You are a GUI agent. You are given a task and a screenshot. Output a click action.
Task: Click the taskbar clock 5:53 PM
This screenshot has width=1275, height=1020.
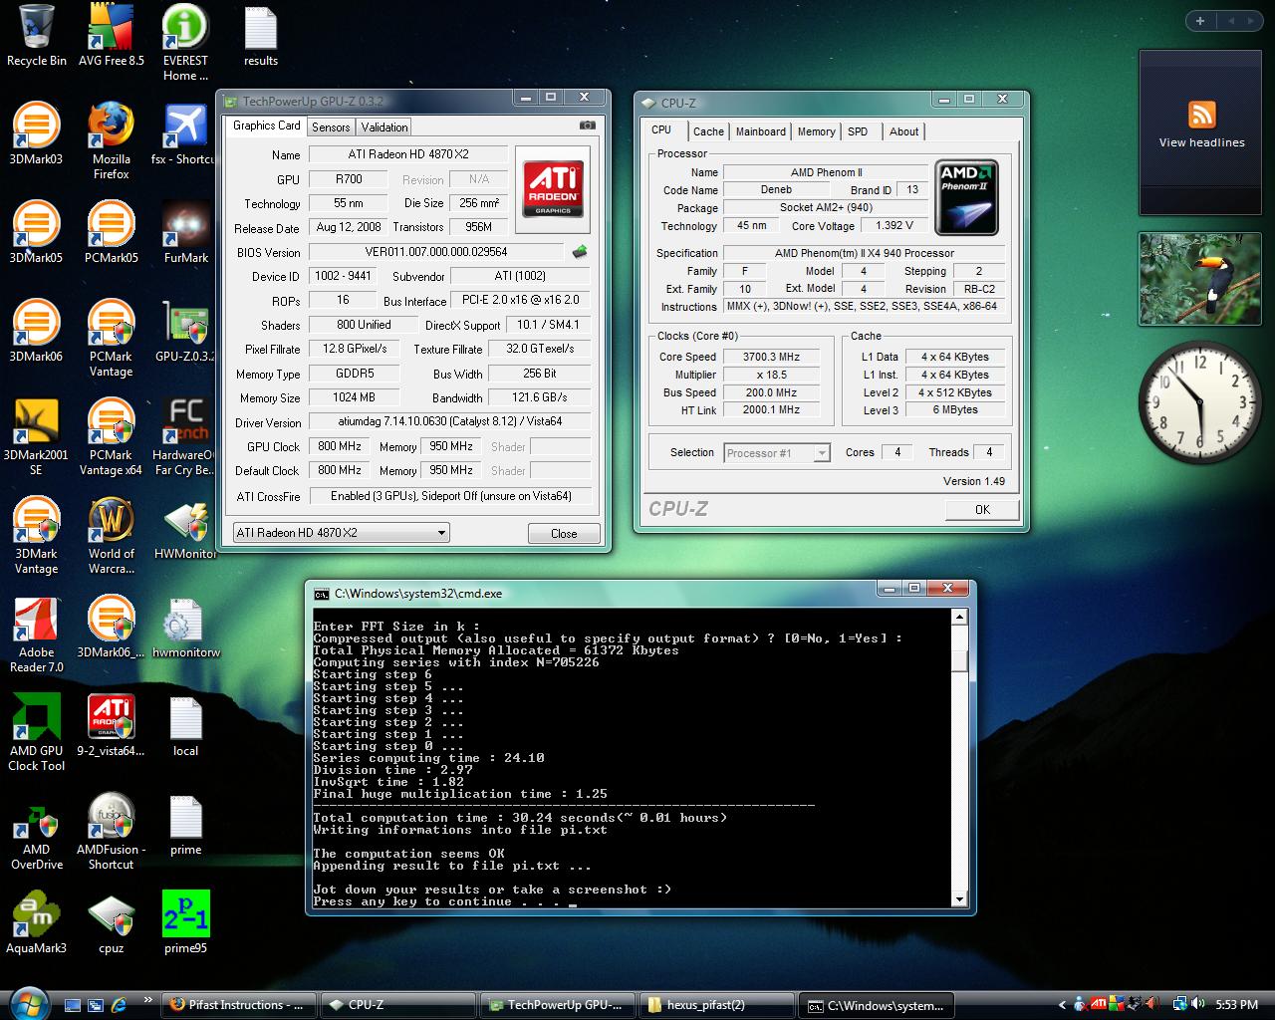pyautogui.click(x=1236, y=1005)
